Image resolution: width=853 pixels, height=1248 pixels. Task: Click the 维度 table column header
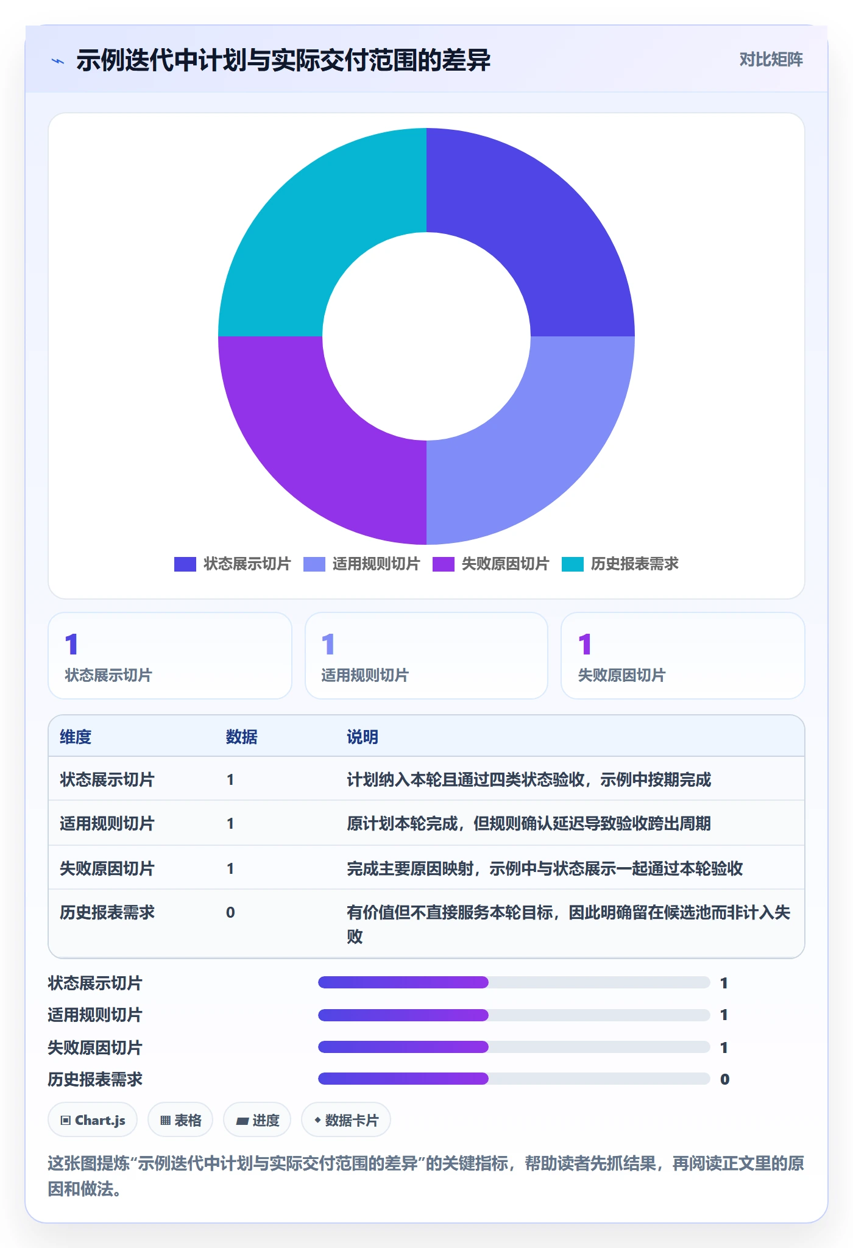(76, 737)
